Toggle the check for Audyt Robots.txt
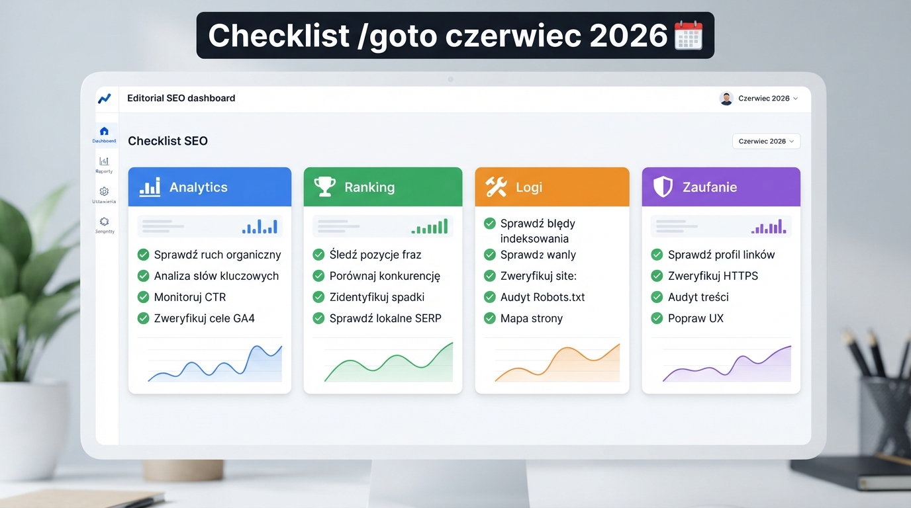This screenshot has height=508, width=911. (x=490, y=297)
